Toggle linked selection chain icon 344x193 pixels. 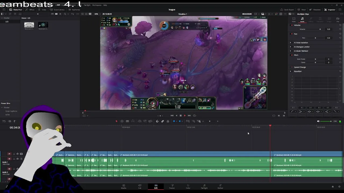pyautogui.click(x=163, y=121)
